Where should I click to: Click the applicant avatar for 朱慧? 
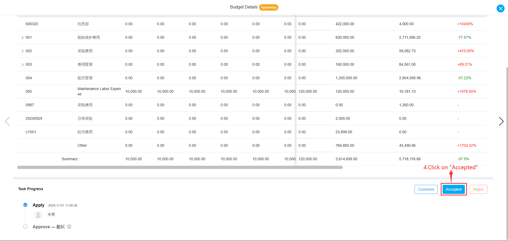[38, 215]
